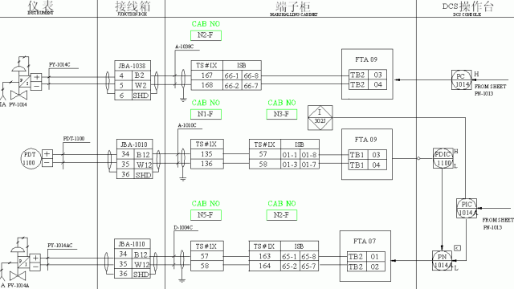This screenshot has width=514, height=289.
Task: Click ISB cell 01-1
Action: click(x=290, y=155)
